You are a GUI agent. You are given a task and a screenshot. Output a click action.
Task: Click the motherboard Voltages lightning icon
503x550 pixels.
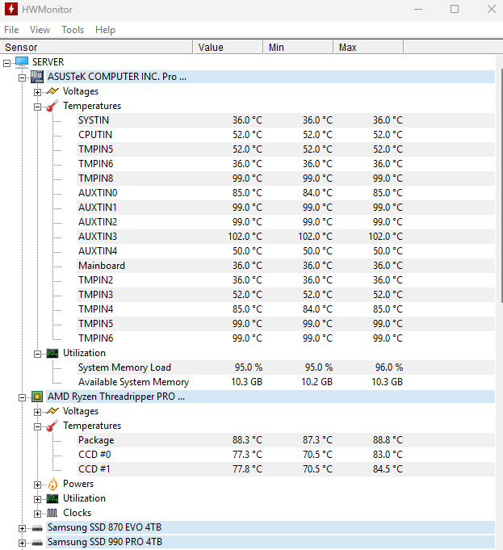[x=52, y=91]
